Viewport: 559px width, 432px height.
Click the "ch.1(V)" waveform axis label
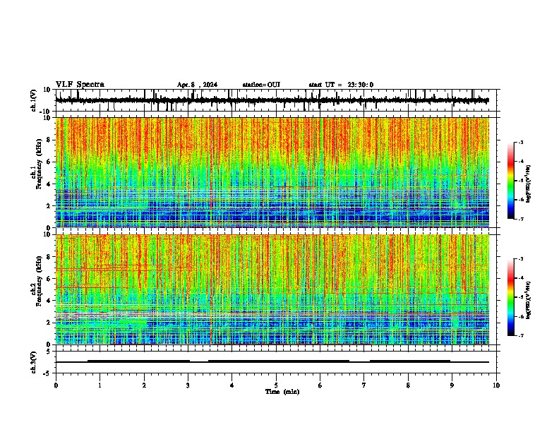[x=34, y=100]
